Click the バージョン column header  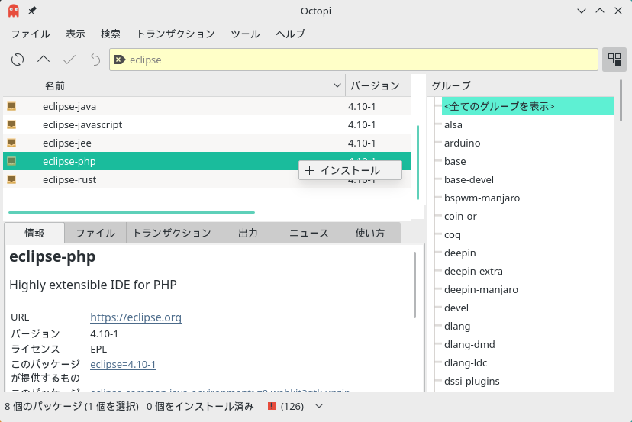pos(378,85)
